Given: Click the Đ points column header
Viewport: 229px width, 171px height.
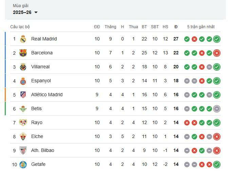Looking at the screenshot, I should coord(176,27).
